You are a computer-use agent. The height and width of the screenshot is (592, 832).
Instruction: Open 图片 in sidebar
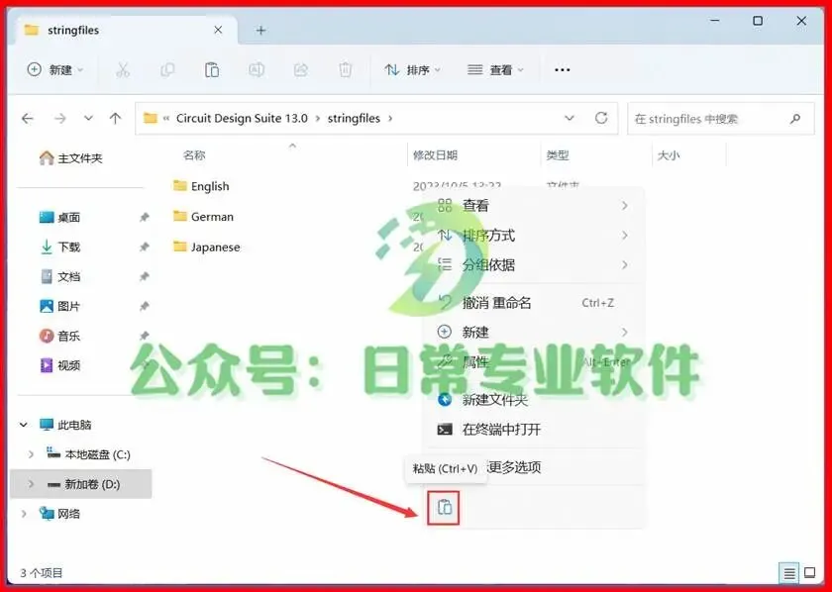point(60,306)
